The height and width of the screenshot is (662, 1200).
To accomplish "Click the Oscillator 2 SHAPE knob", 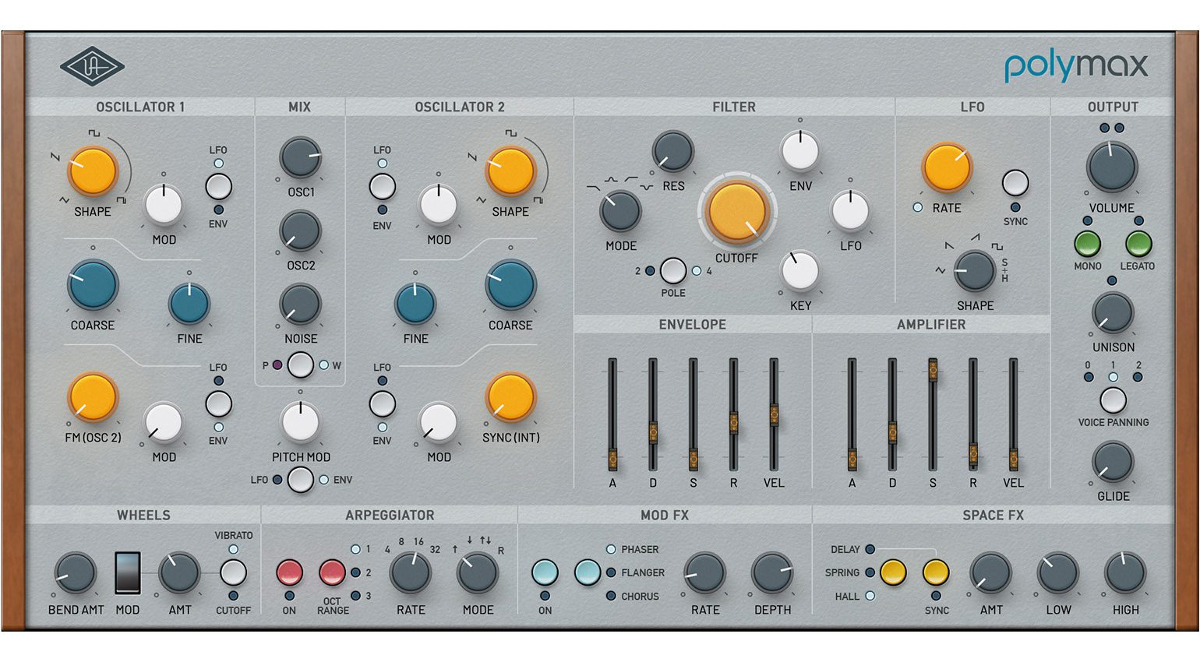I will (510, 171).
